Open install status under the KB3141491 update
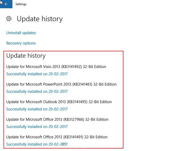Viewport: 179px width, 151px height. click(37, 144)
